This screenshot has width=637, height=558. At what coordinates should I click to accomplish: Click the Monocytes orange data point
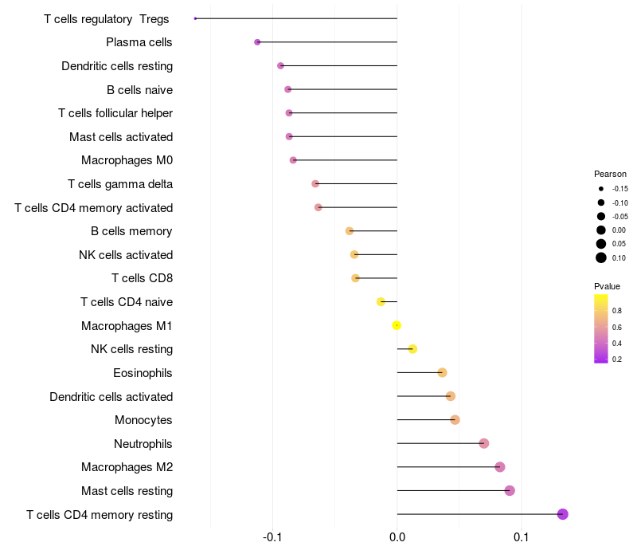point(455,420)
